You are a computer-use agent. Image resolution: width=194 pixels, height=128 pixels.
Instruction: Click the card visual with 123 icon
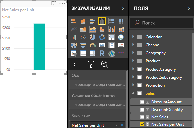pyautogui.click(x=102, y=45)
